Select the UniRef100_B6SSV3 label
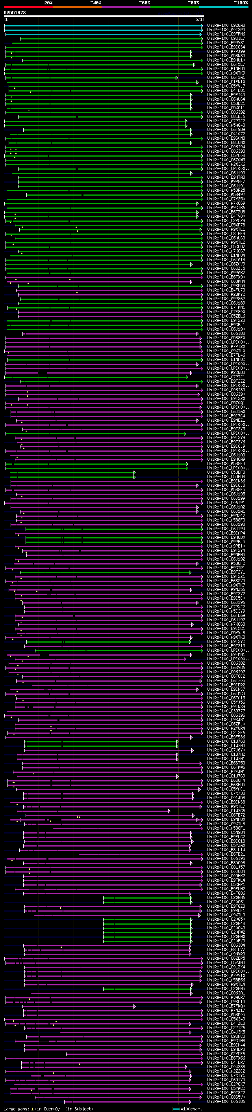 click(x=226, y=581)
